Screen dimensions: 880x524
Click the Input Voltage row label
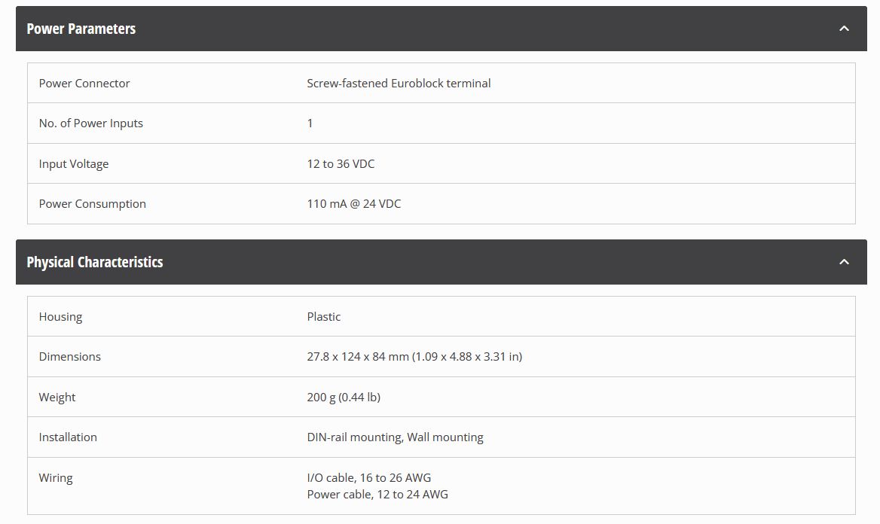pos(74,163)
